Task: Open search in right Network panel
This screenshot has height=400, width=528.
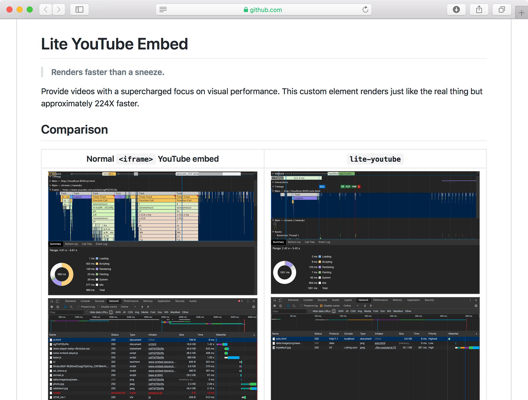Action: point(294,306)
